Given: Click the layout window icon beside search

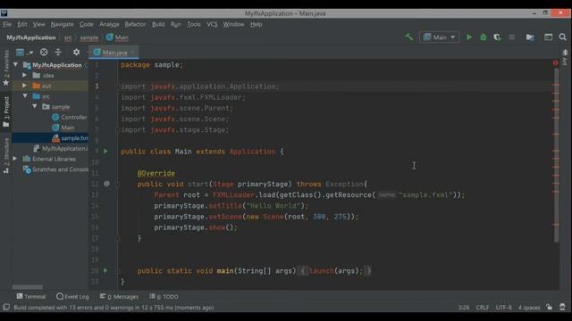Looking at the screenshot, I should (x=548, y=37).
